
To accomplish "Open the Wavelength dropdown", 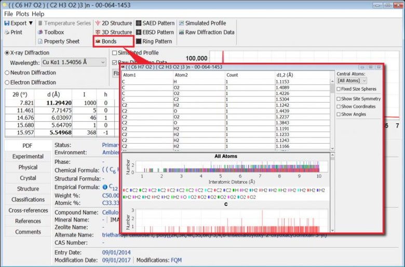I will [102, 63].
